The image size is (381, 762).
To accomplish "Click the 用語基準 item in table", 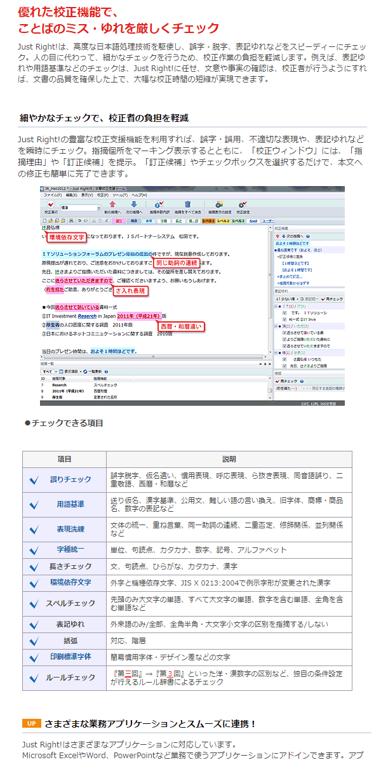I will 70,504.
